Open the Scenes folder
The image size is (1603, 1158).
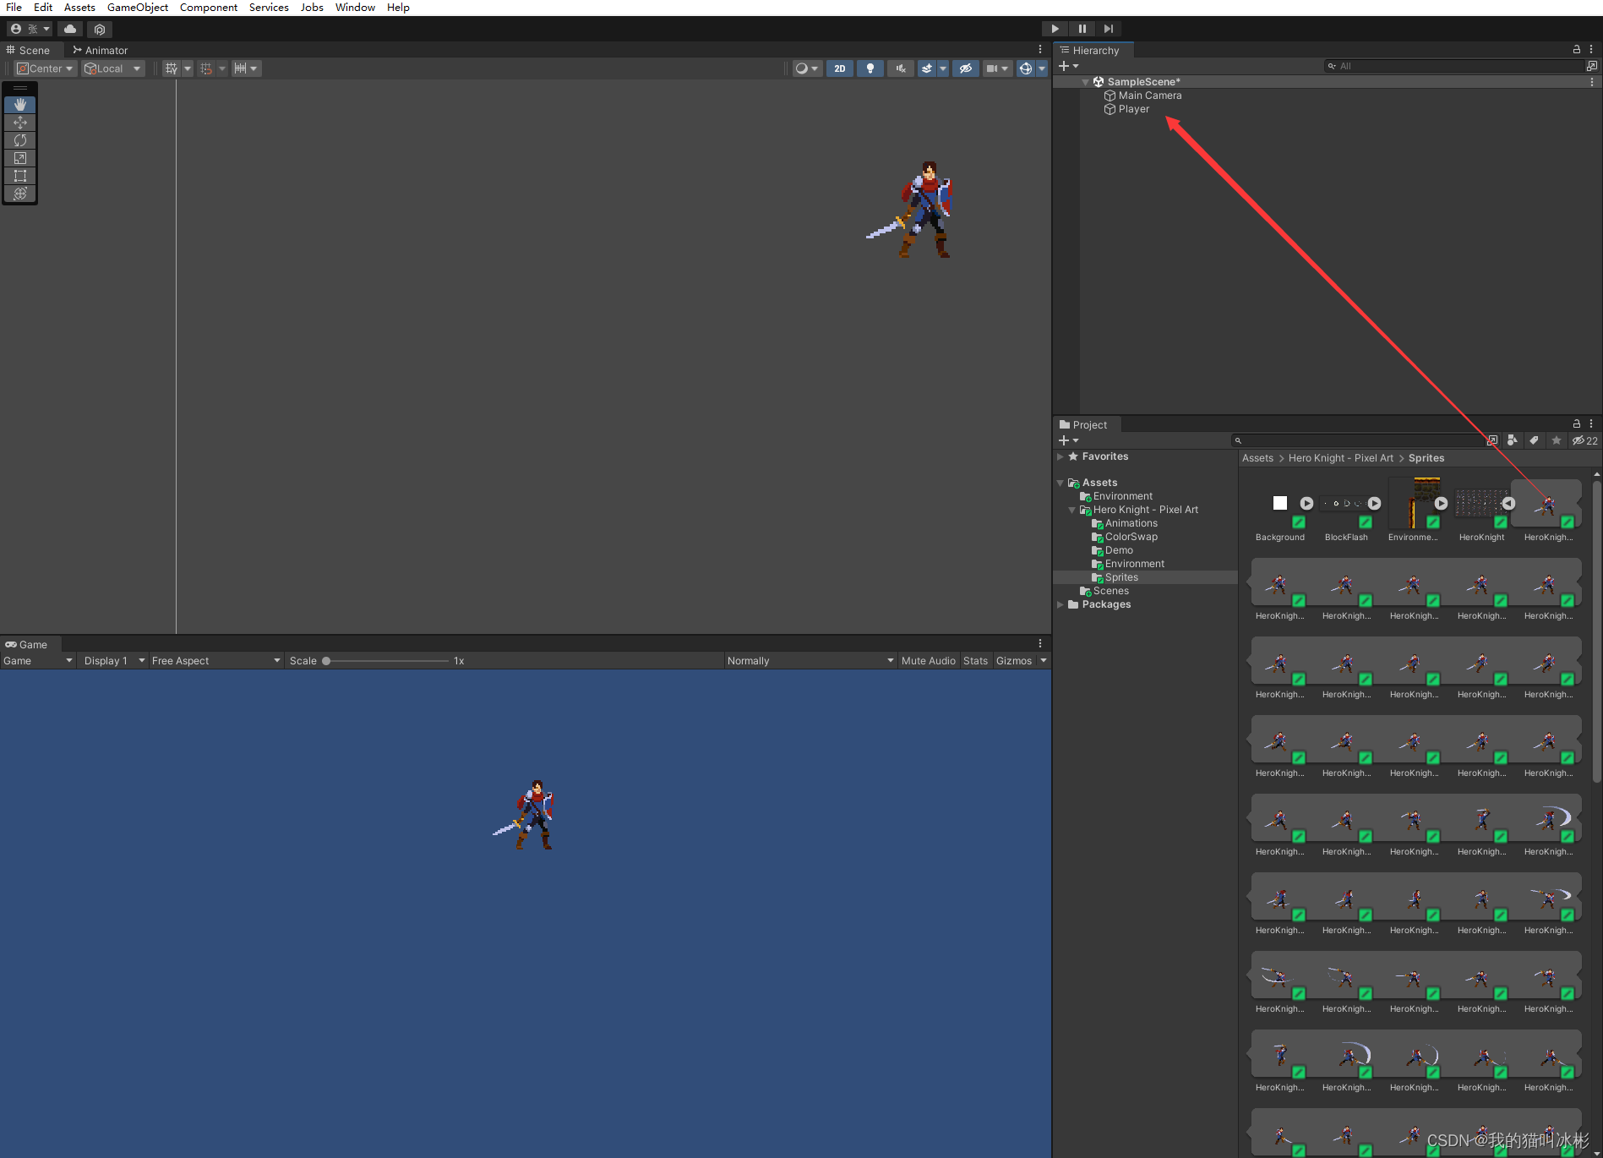click(1110, 591)
